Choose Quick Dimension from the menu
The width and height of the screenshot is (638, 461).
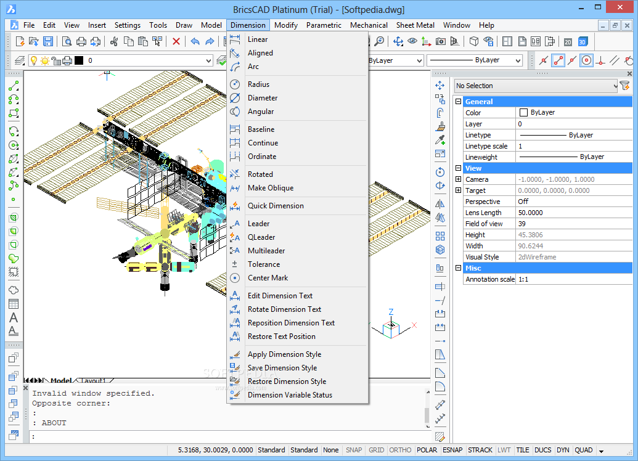point(276,206)
